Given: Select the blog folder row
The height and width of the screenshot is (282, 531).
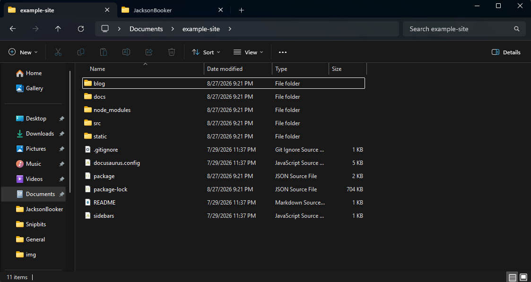Looking at the screenshot, I should pyautogui.click(x=224, y=83).
